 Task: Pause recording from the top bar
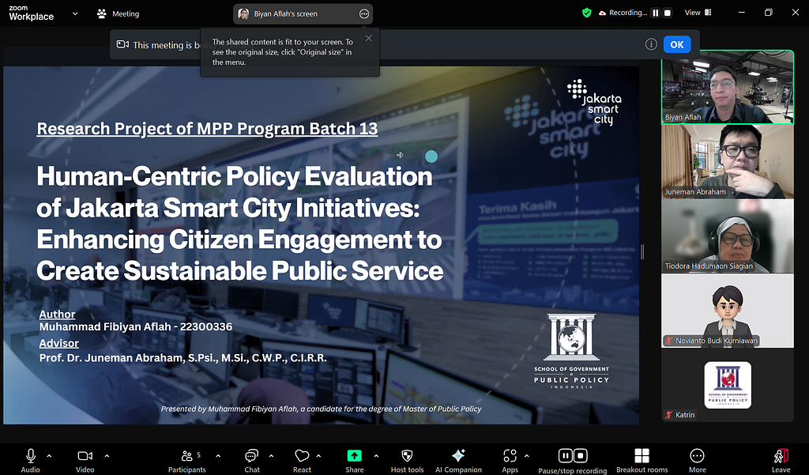pyautogui.click(x=655, y=13)
